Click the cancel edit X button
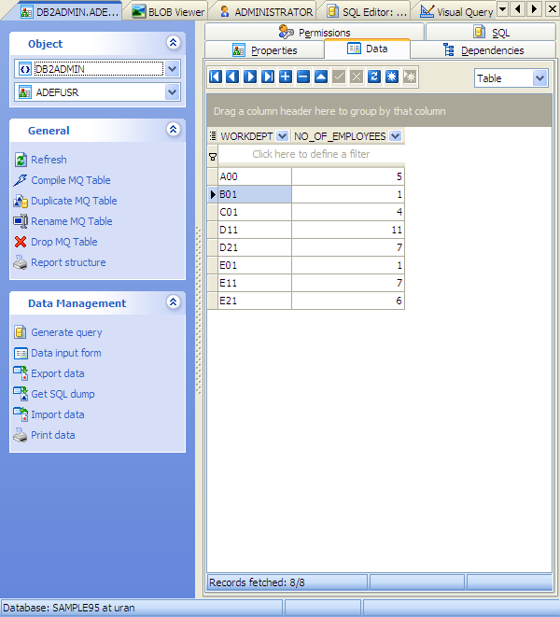 pyautogui.click(x=357, y=77)
